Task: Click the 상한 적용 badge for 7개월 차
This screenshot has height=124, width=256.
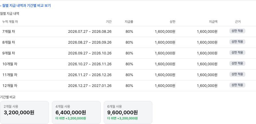Action: coord(237,31)
